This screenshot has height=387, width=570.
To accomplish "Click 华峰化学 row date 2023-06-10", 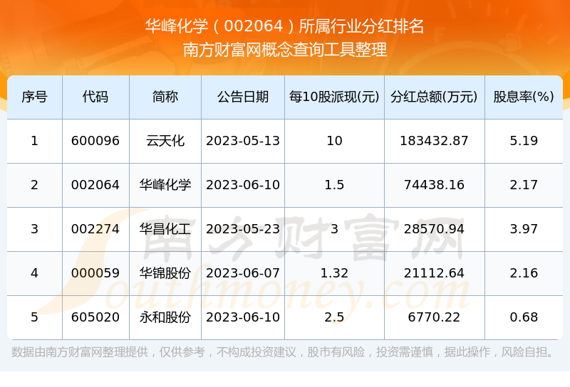I will pos(243,185).
